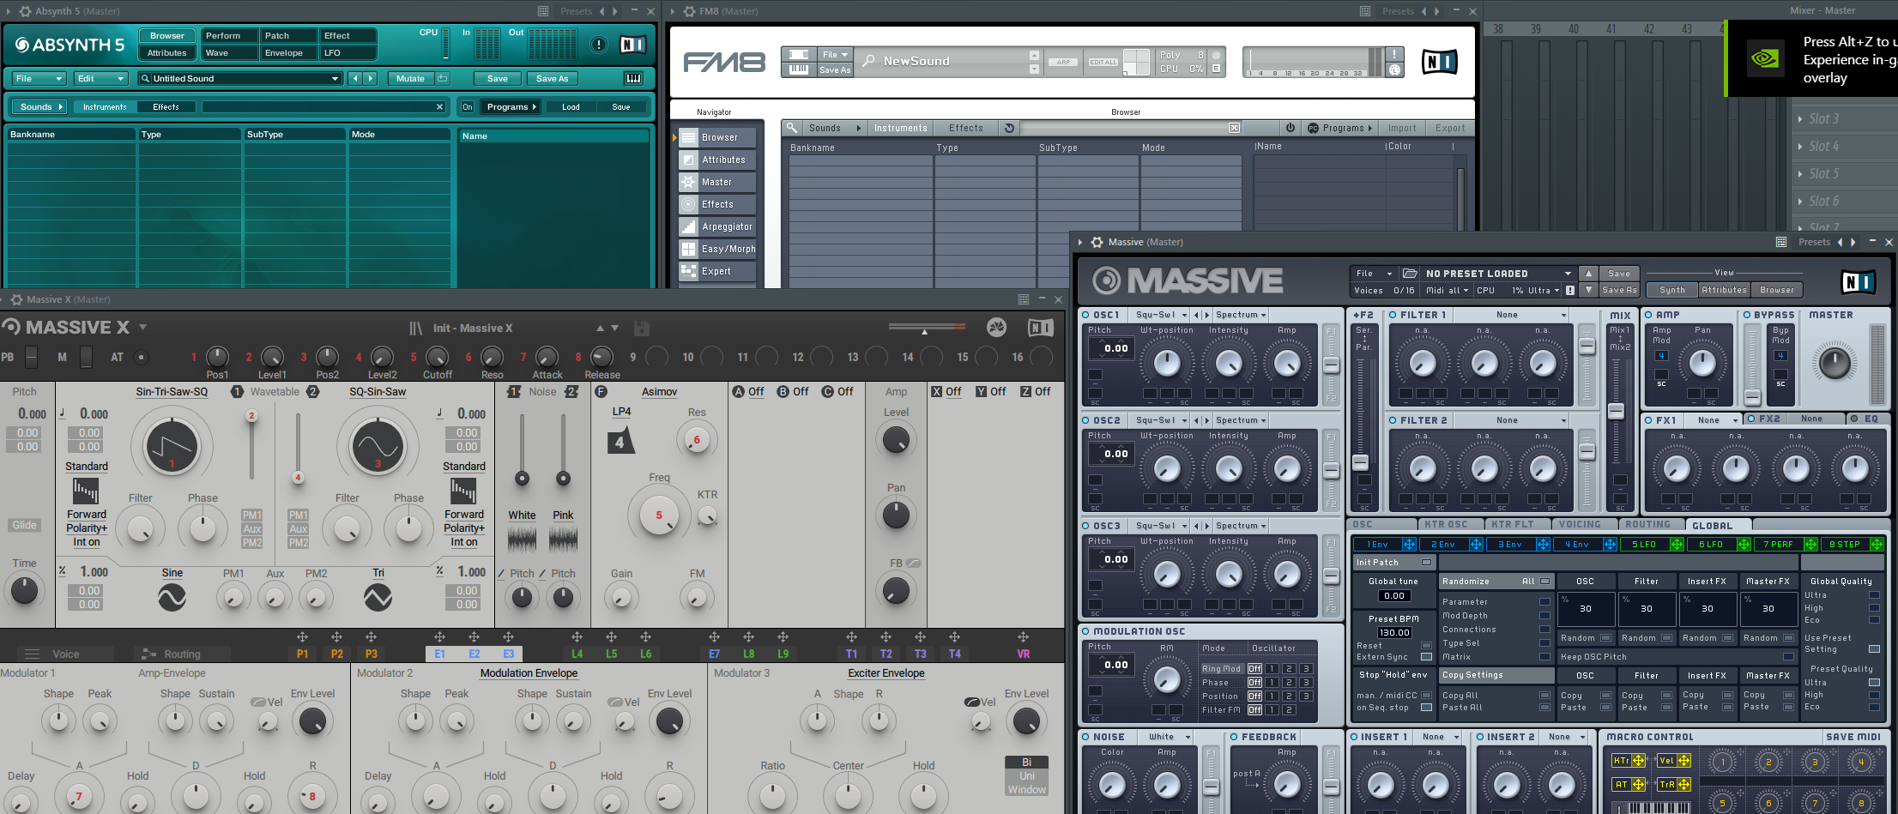
Task: Click the NI logo in FM8
Action: pos(1439,62)
